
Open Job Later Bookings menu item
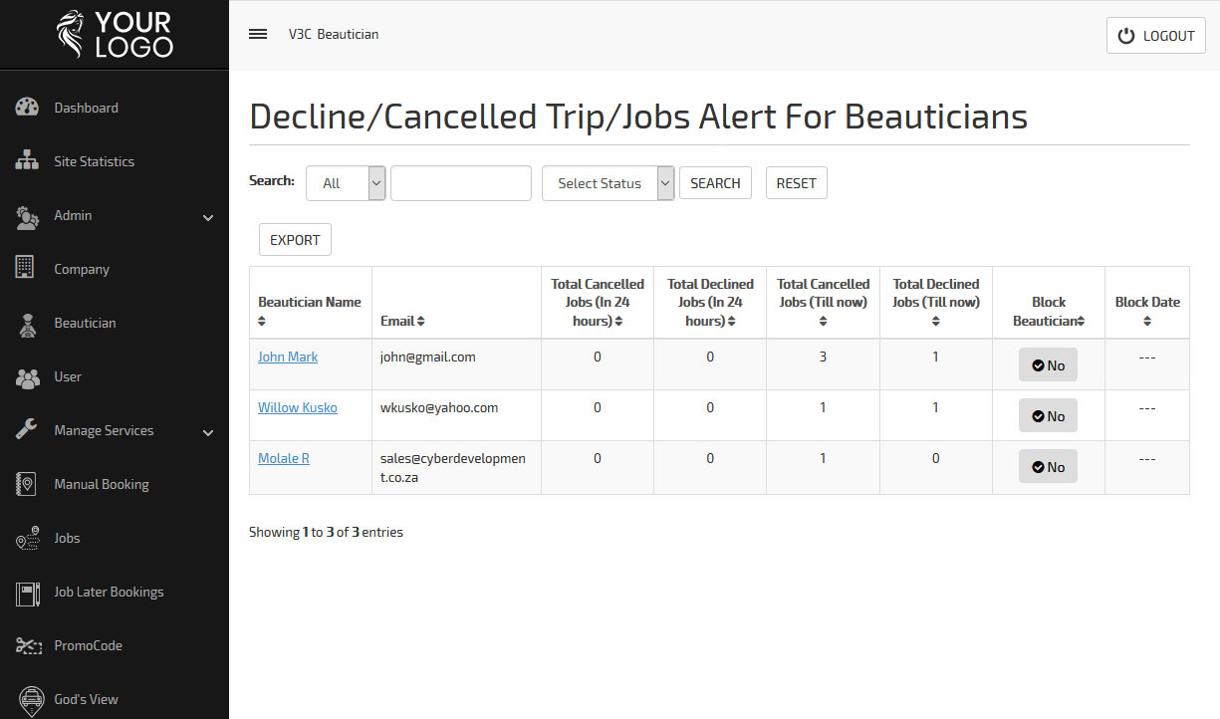click(108, 592)
